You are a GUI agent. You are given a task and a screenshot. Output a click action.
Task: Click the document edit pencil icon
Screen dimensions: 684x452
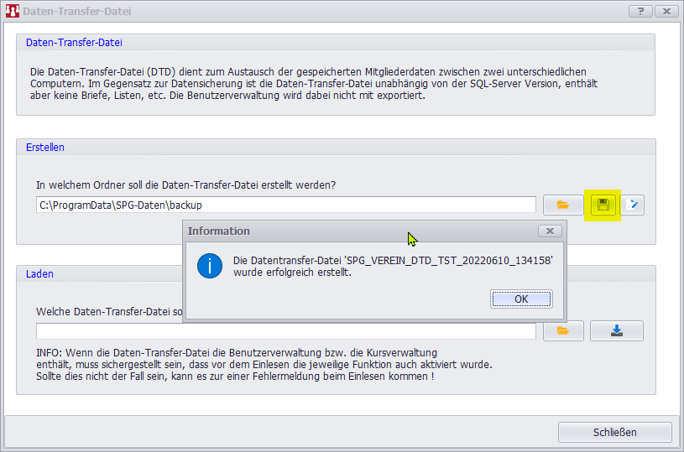coord(634,205)
